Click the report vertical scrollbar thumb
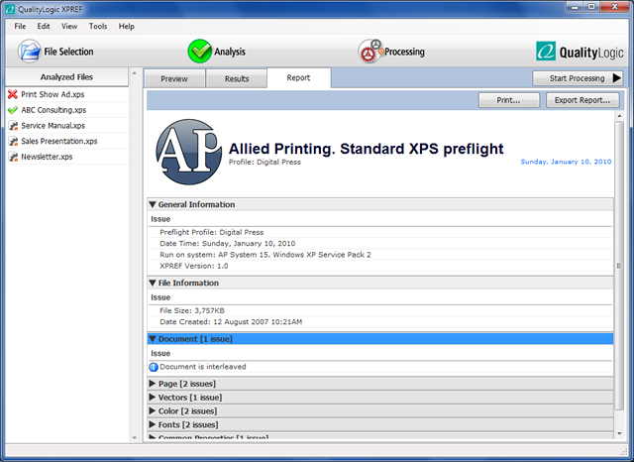The width and height of the screenshot is (634, 462). click(x=619, y=266)
